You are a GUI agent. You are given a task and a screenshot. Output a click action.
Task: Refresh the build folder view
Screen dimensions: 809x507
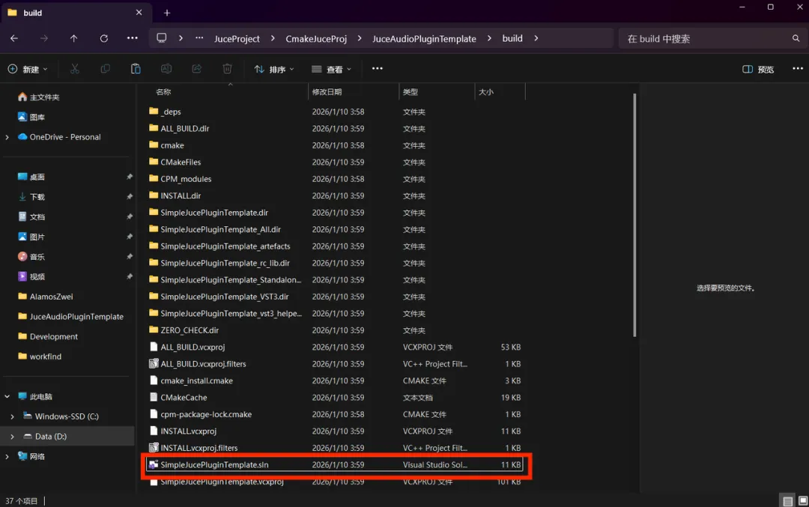point(103,39)
